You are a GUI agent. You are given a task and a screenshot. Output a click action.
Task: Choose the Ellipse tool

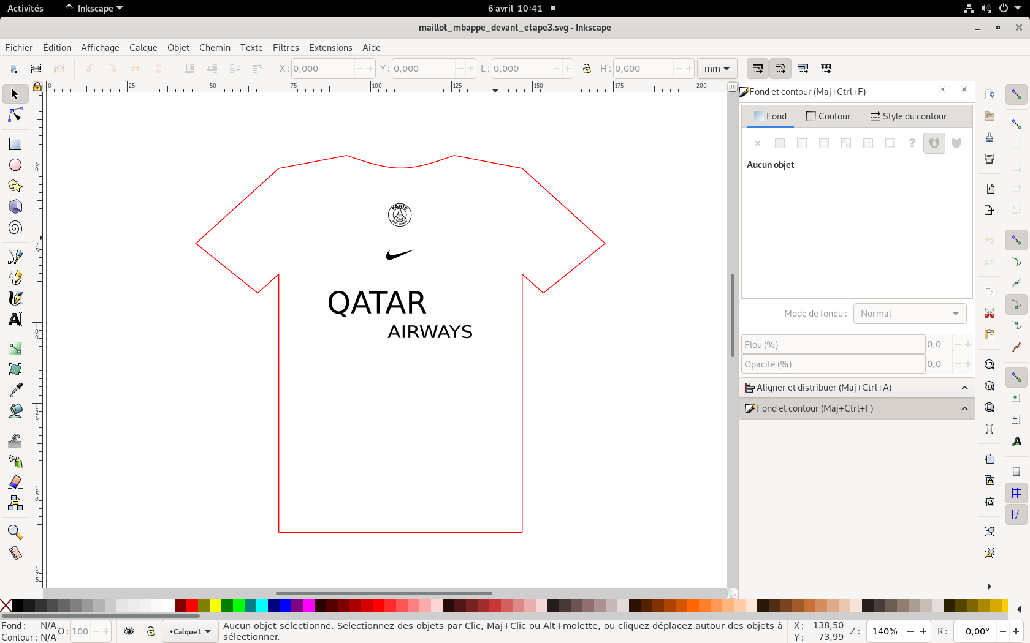(15, 165)
